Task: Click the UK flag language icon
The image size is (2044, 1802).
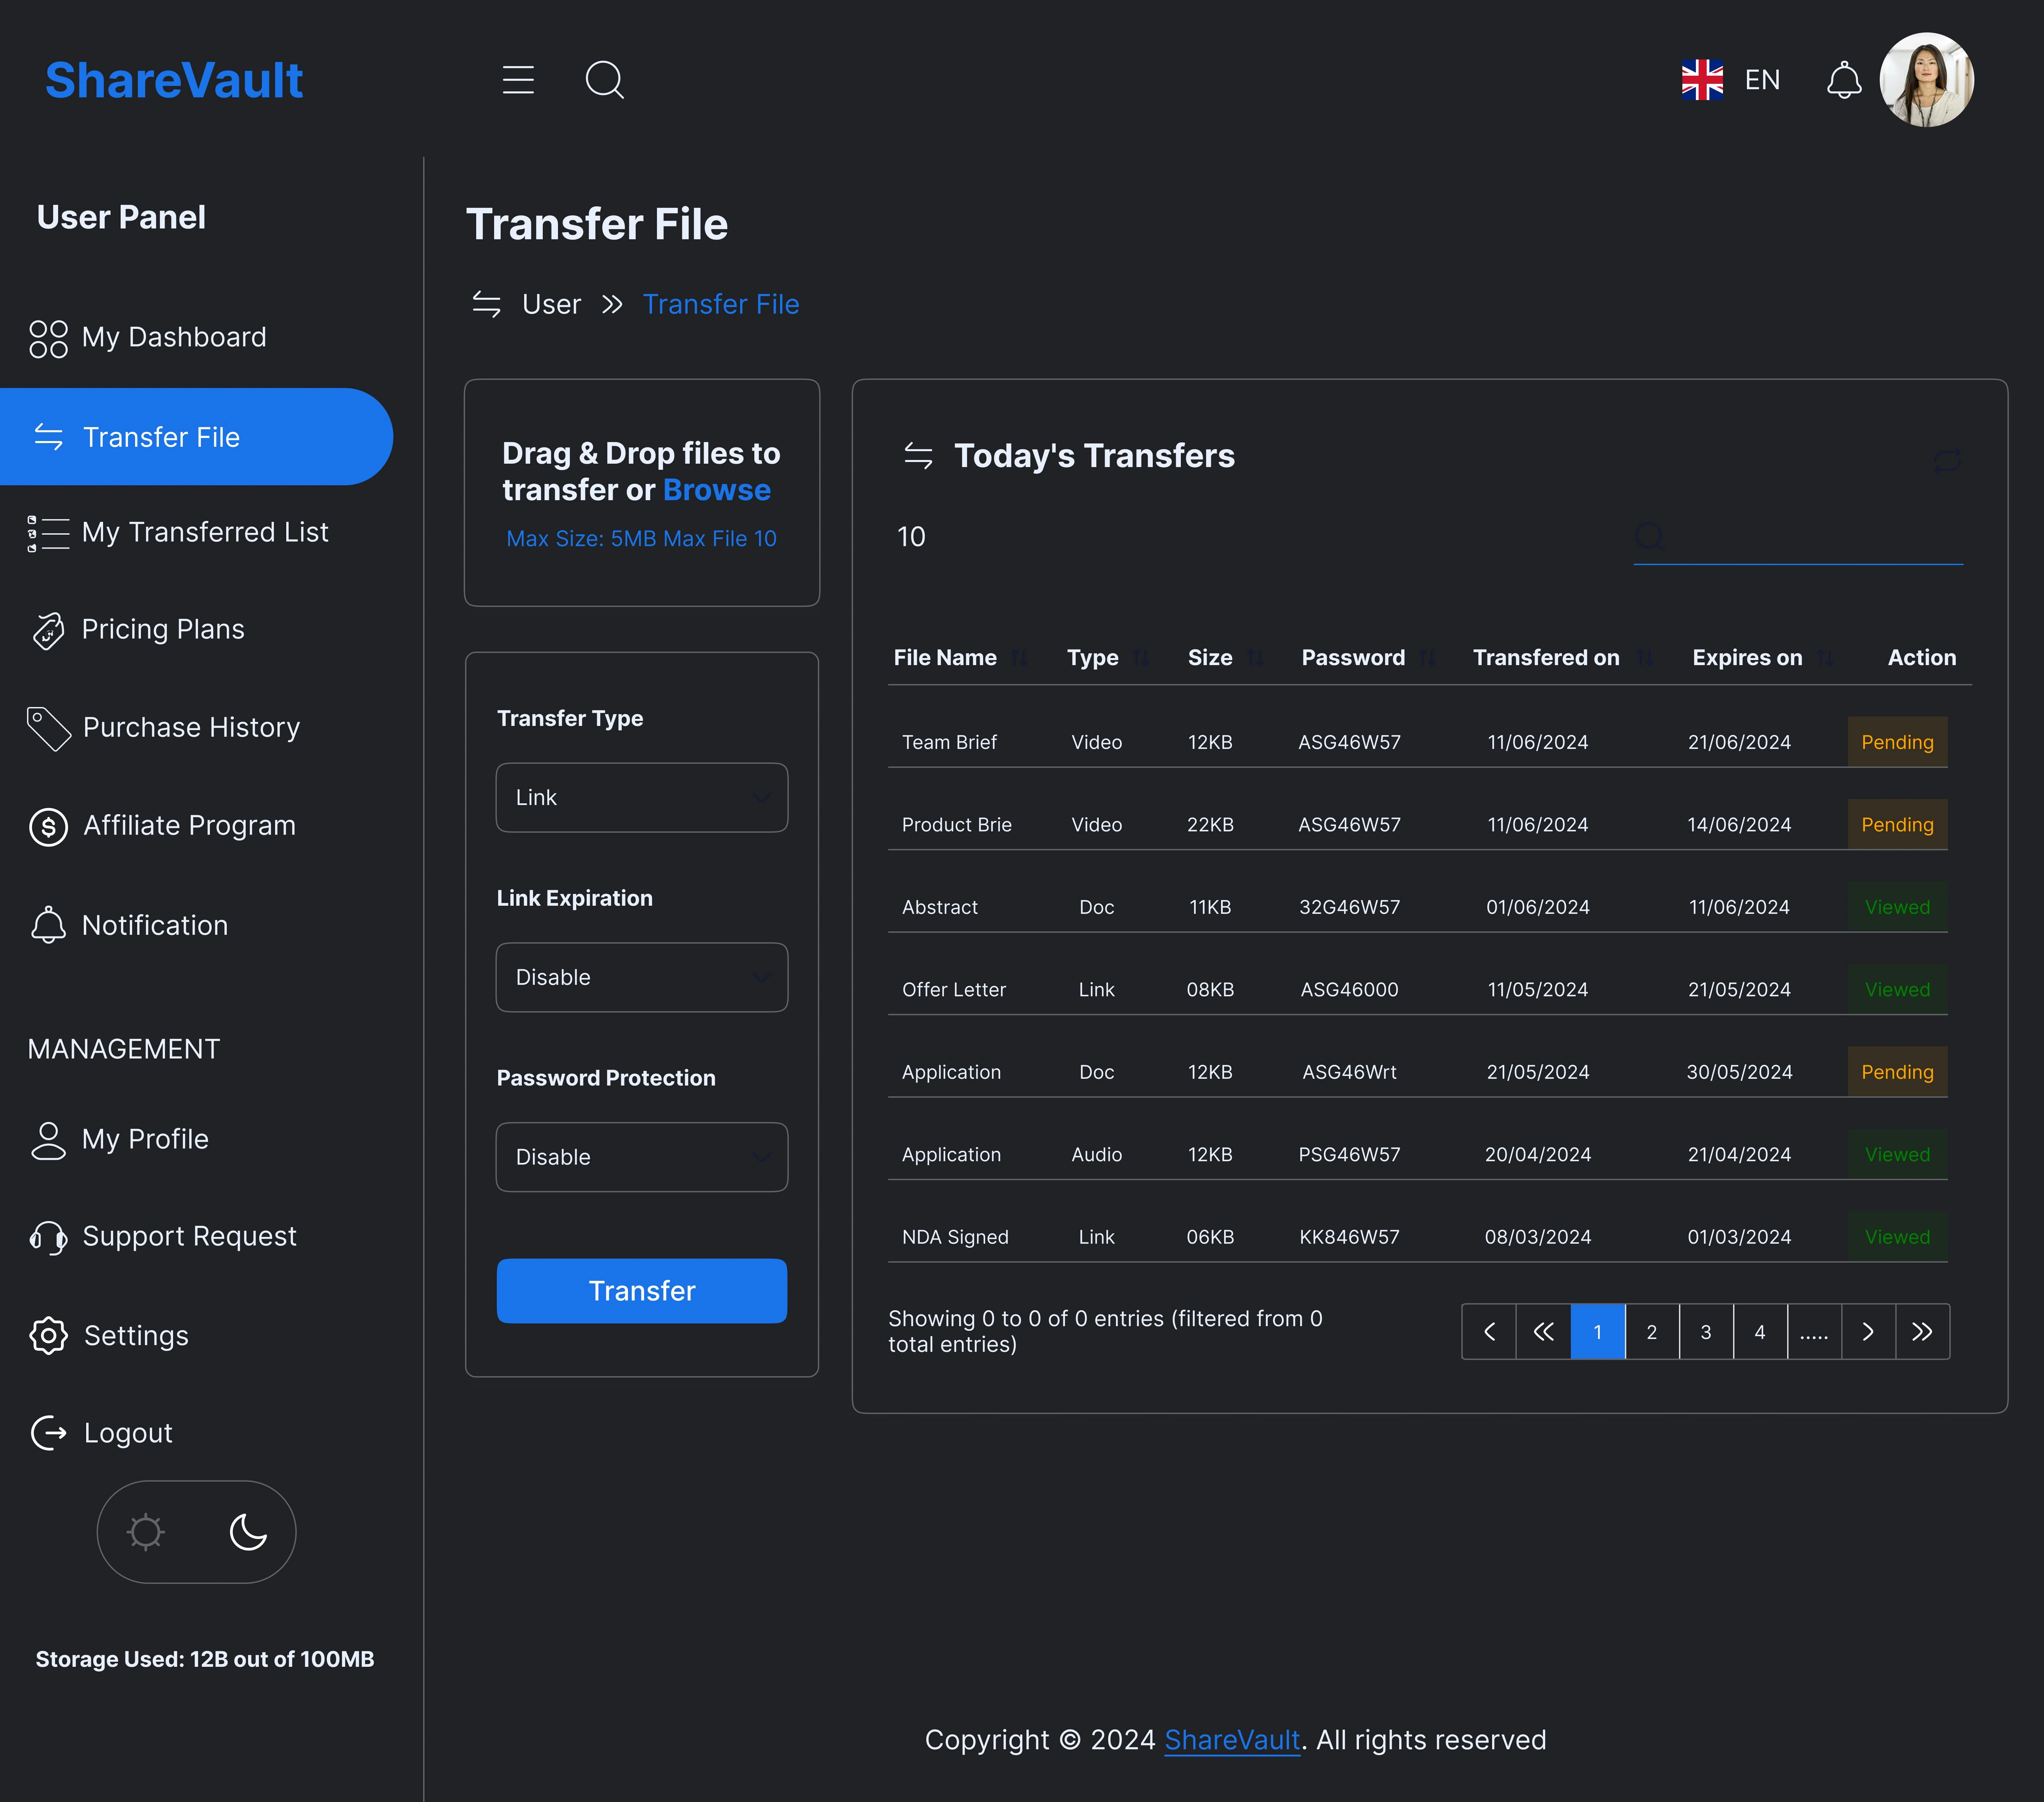Action: pos(1702,80)
